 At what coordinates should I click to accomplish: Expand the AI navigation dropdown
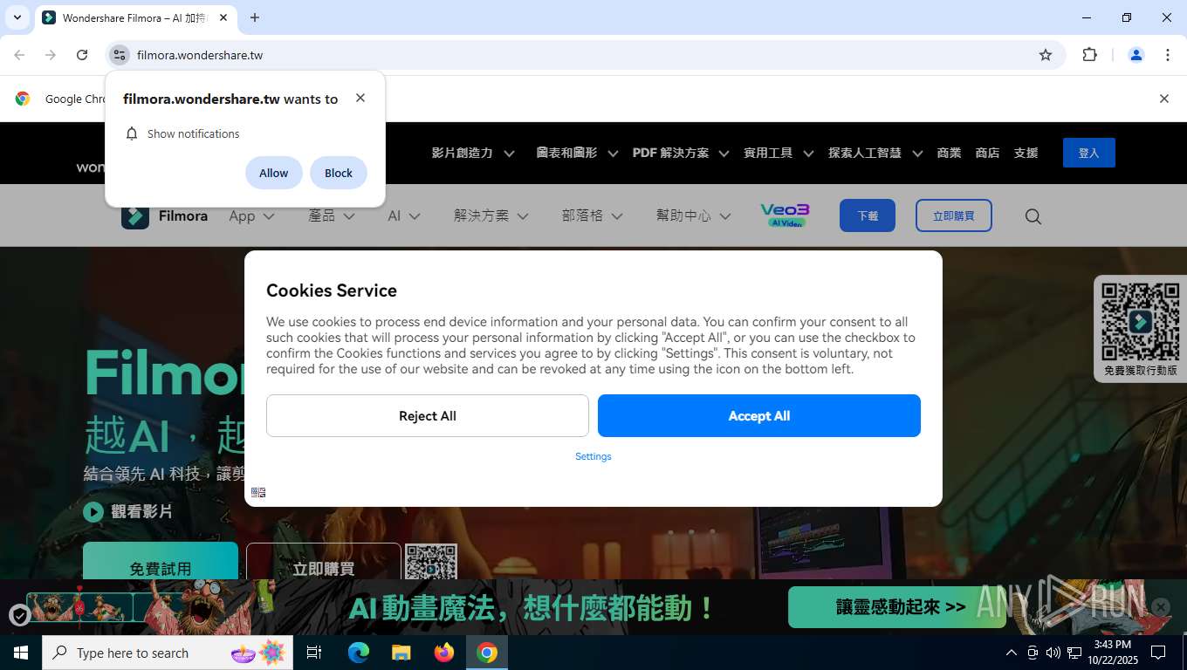pos(404,215)
